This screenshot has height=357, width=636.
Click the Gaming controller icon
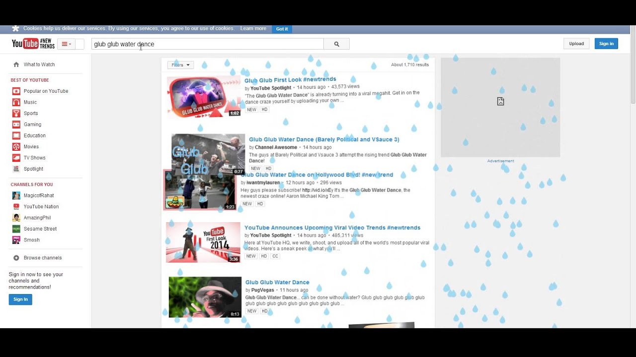pyautogui.click(x=16, y=124)
